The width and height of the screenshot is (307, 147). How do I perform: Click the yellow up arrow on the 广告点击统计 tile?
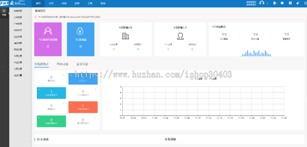pyautogui.click(x=71, y=103)
